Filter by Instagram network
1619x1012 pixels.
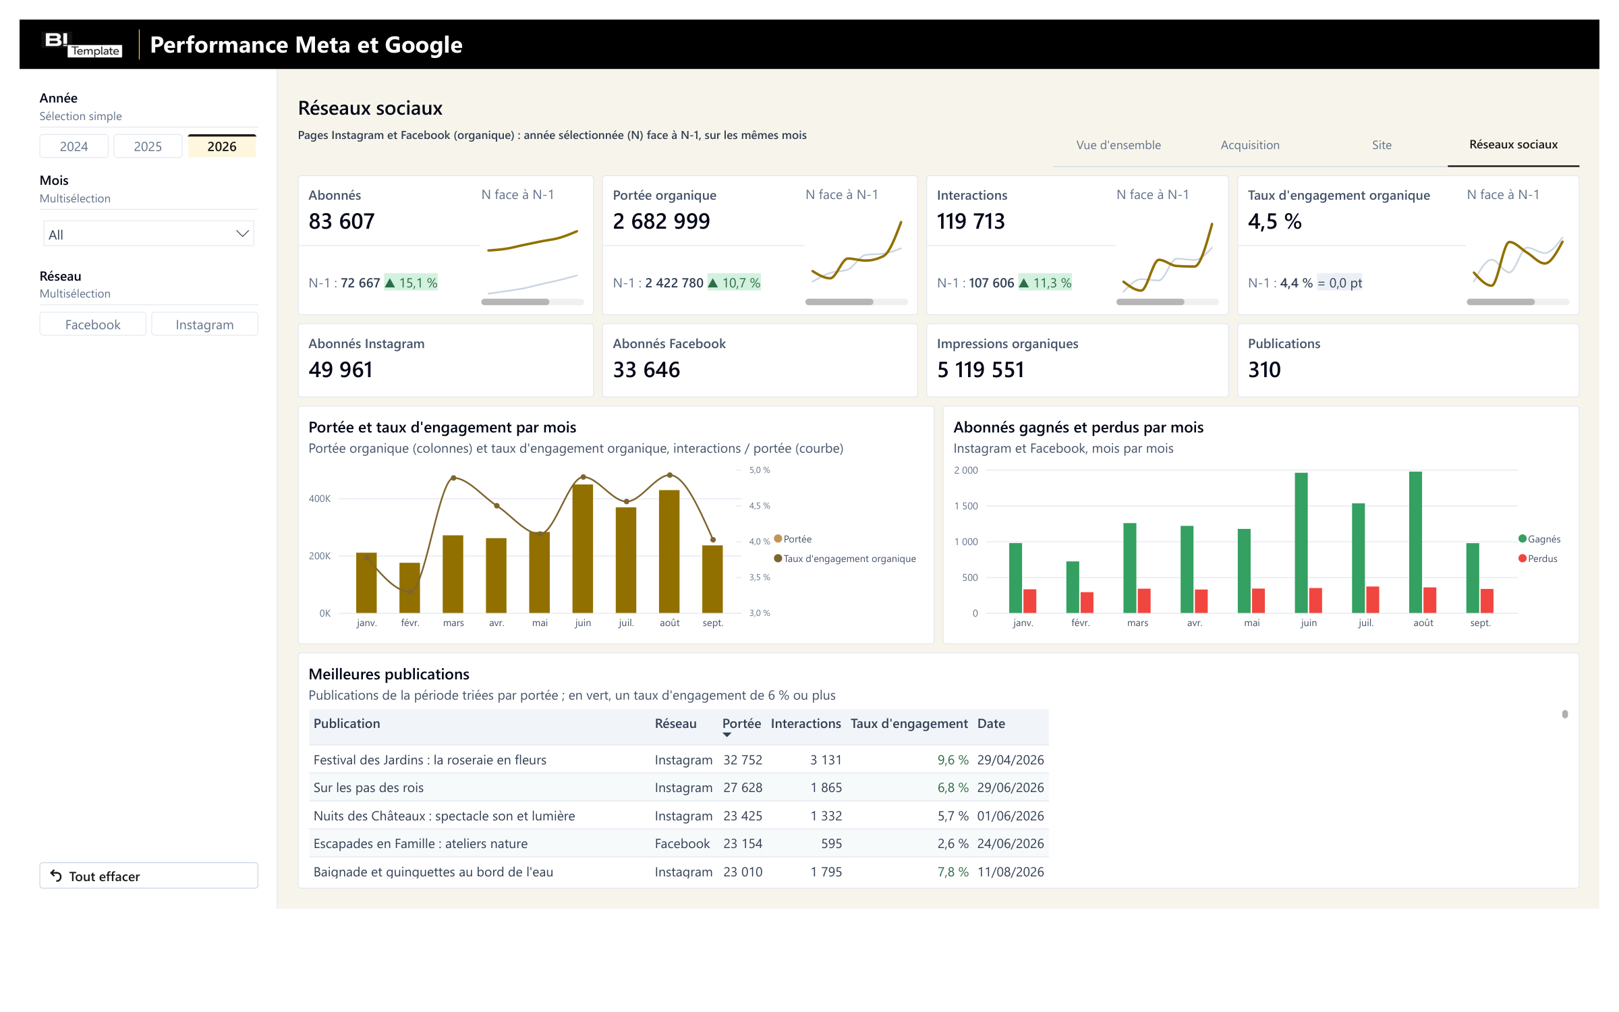coord(204,325)
